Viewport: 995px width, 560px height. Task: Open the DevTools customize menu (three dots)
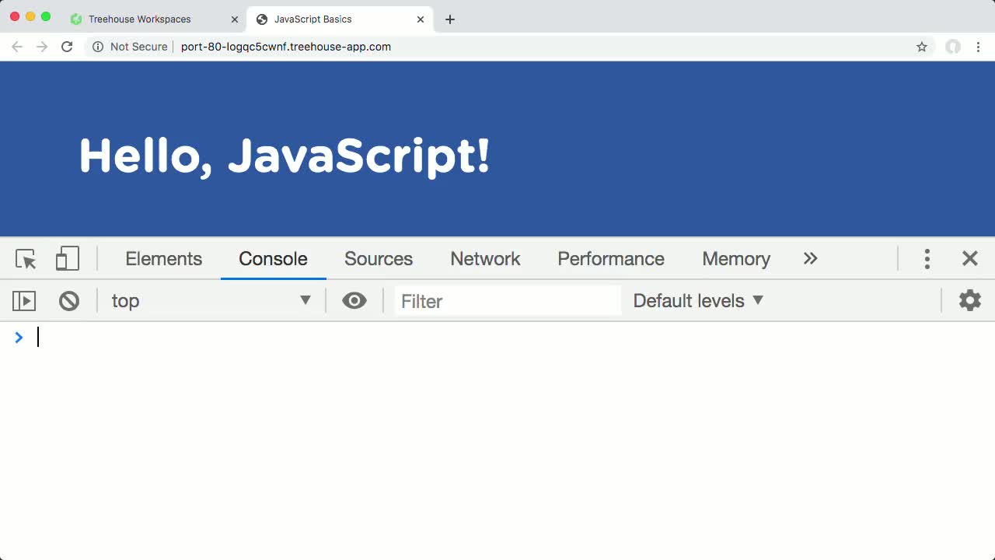tap(927, 258)
